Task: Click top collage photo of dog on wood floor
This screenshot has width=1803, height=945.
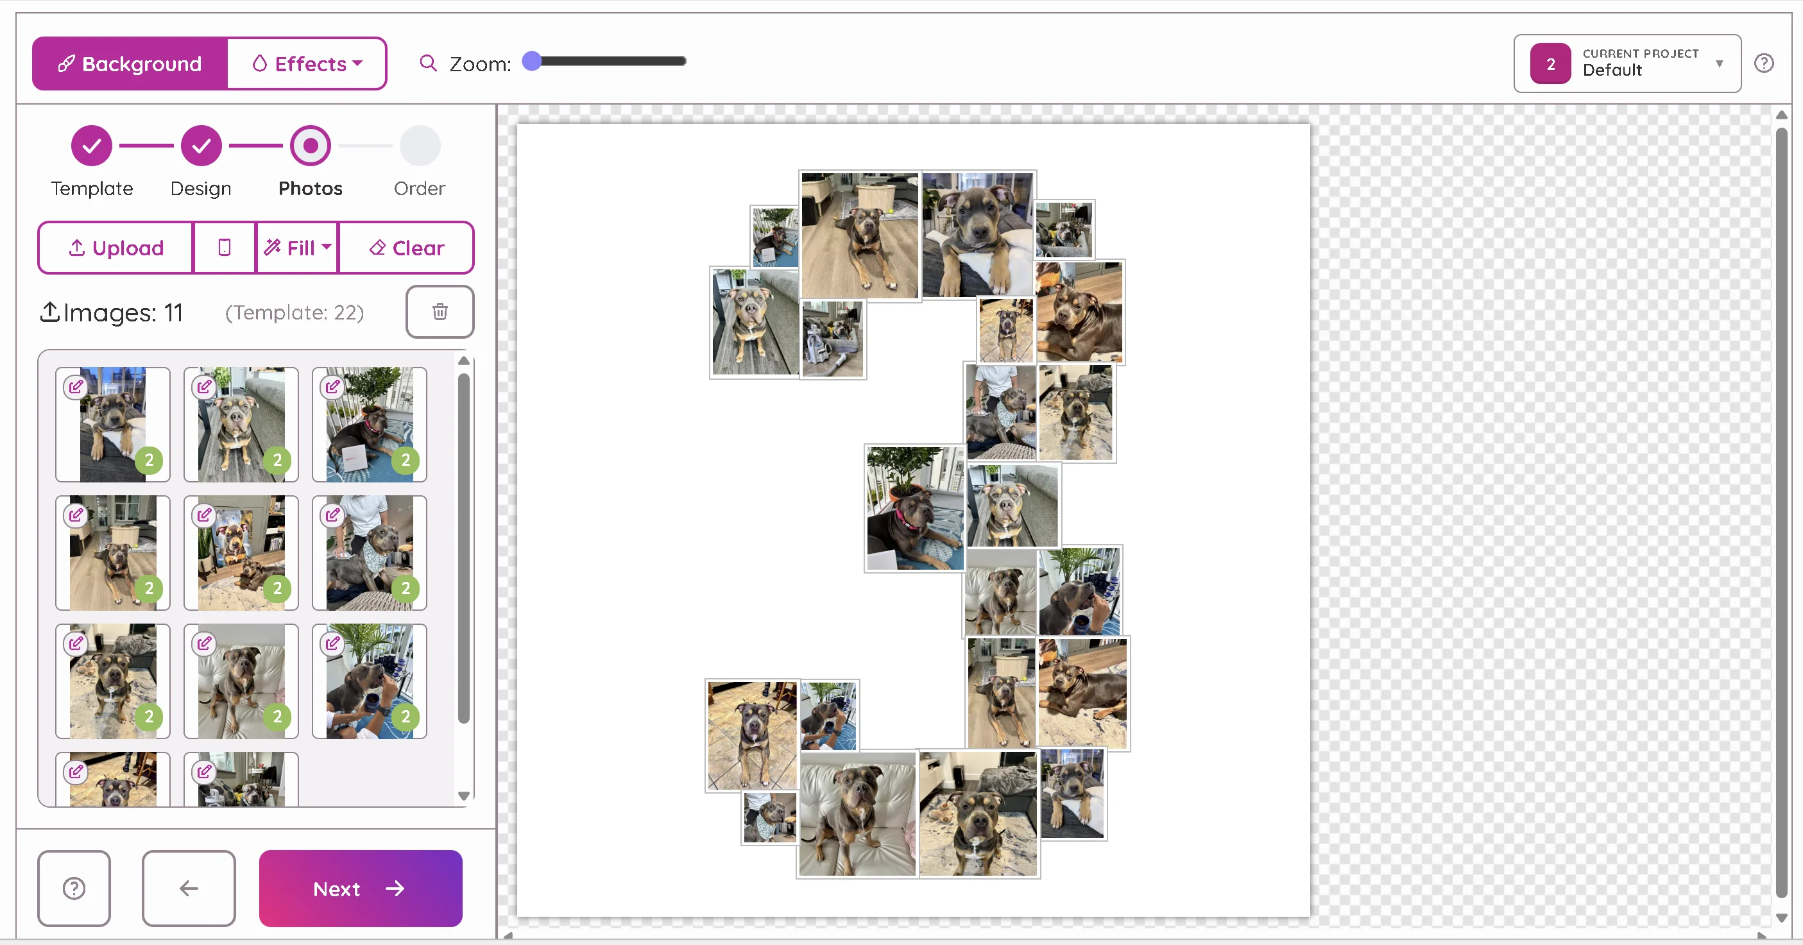Action: 860,236
